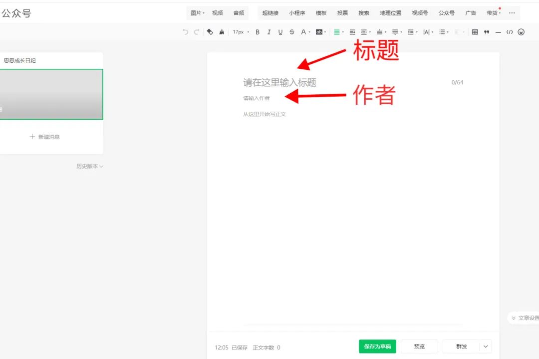The width and height of the screenshot is (539, 359).
Task: Toggle underline formatting
Action: click(280, 31)
